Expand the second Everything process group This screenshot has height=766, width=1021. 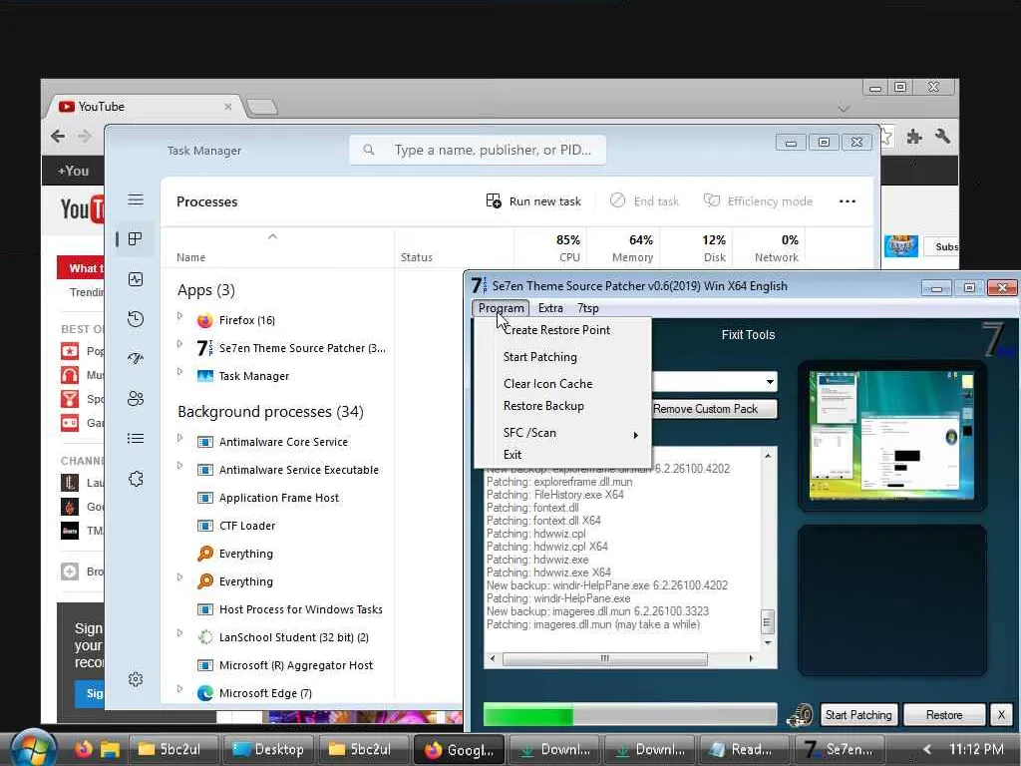(x=180, y=577)
